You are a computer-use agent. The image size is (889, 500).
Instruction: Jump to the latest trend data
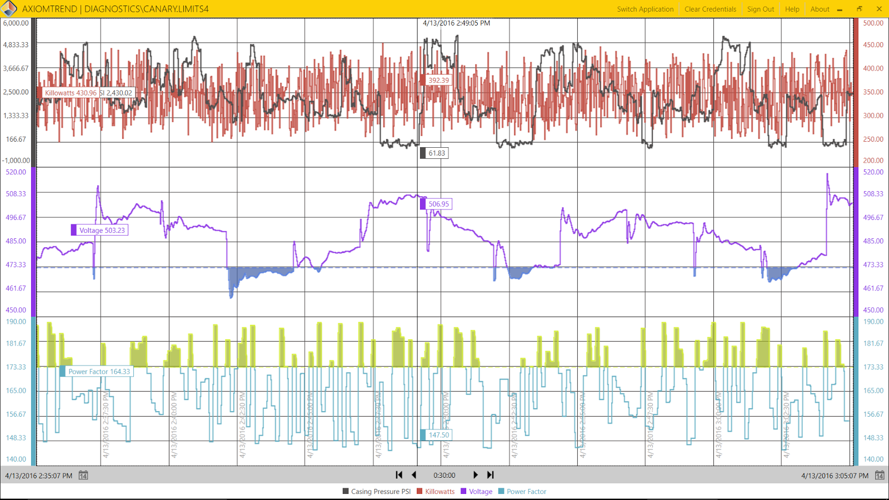click(490, 475)
